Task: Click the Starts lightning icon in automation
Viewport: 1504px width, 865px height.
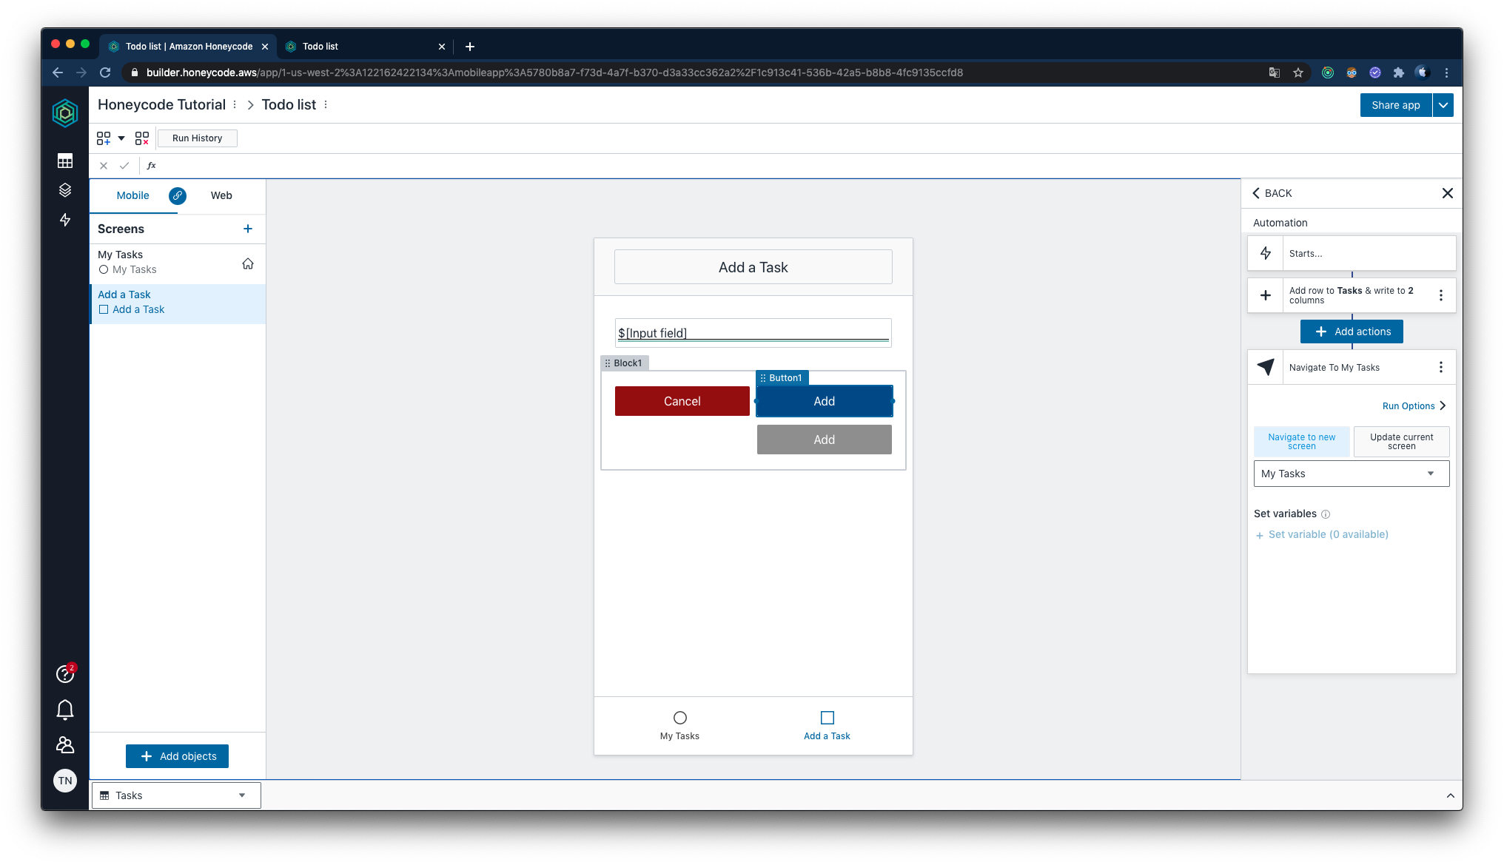Action: pos(1266,253)
